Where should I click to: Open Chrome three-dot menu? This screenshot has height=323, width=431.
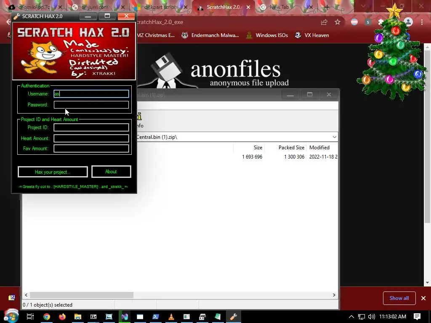coord(422,22)
